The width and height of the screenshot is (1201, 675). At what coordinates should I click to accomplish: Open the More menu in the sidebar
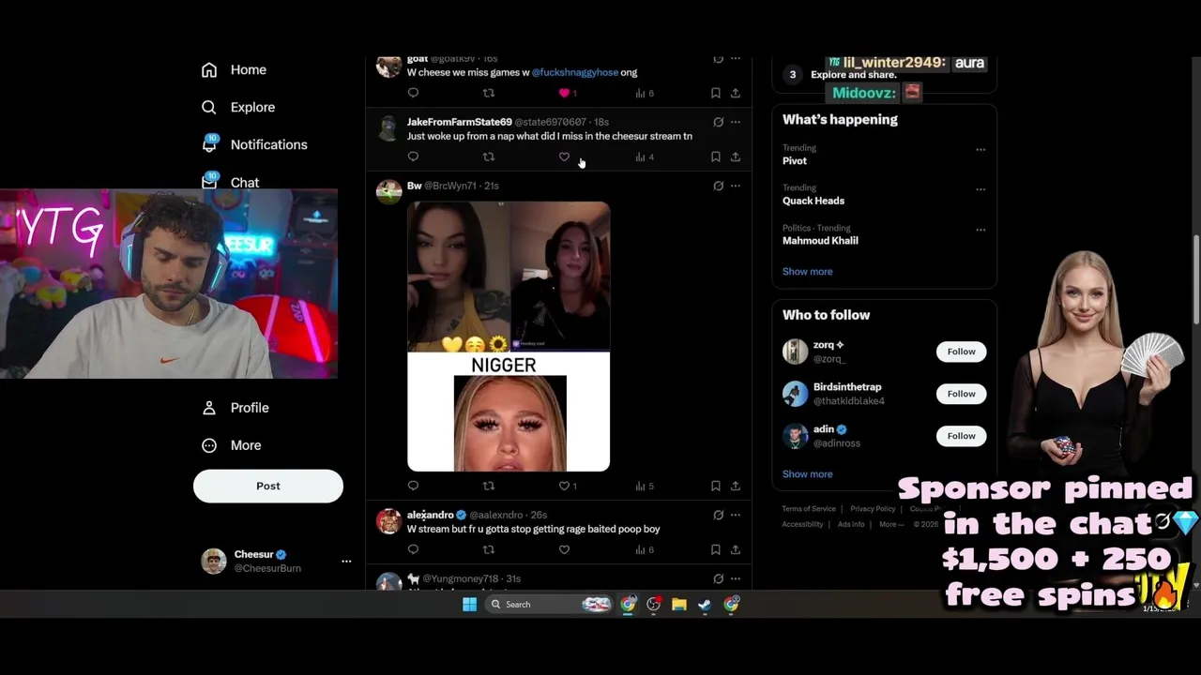click(x=232, y=445)
